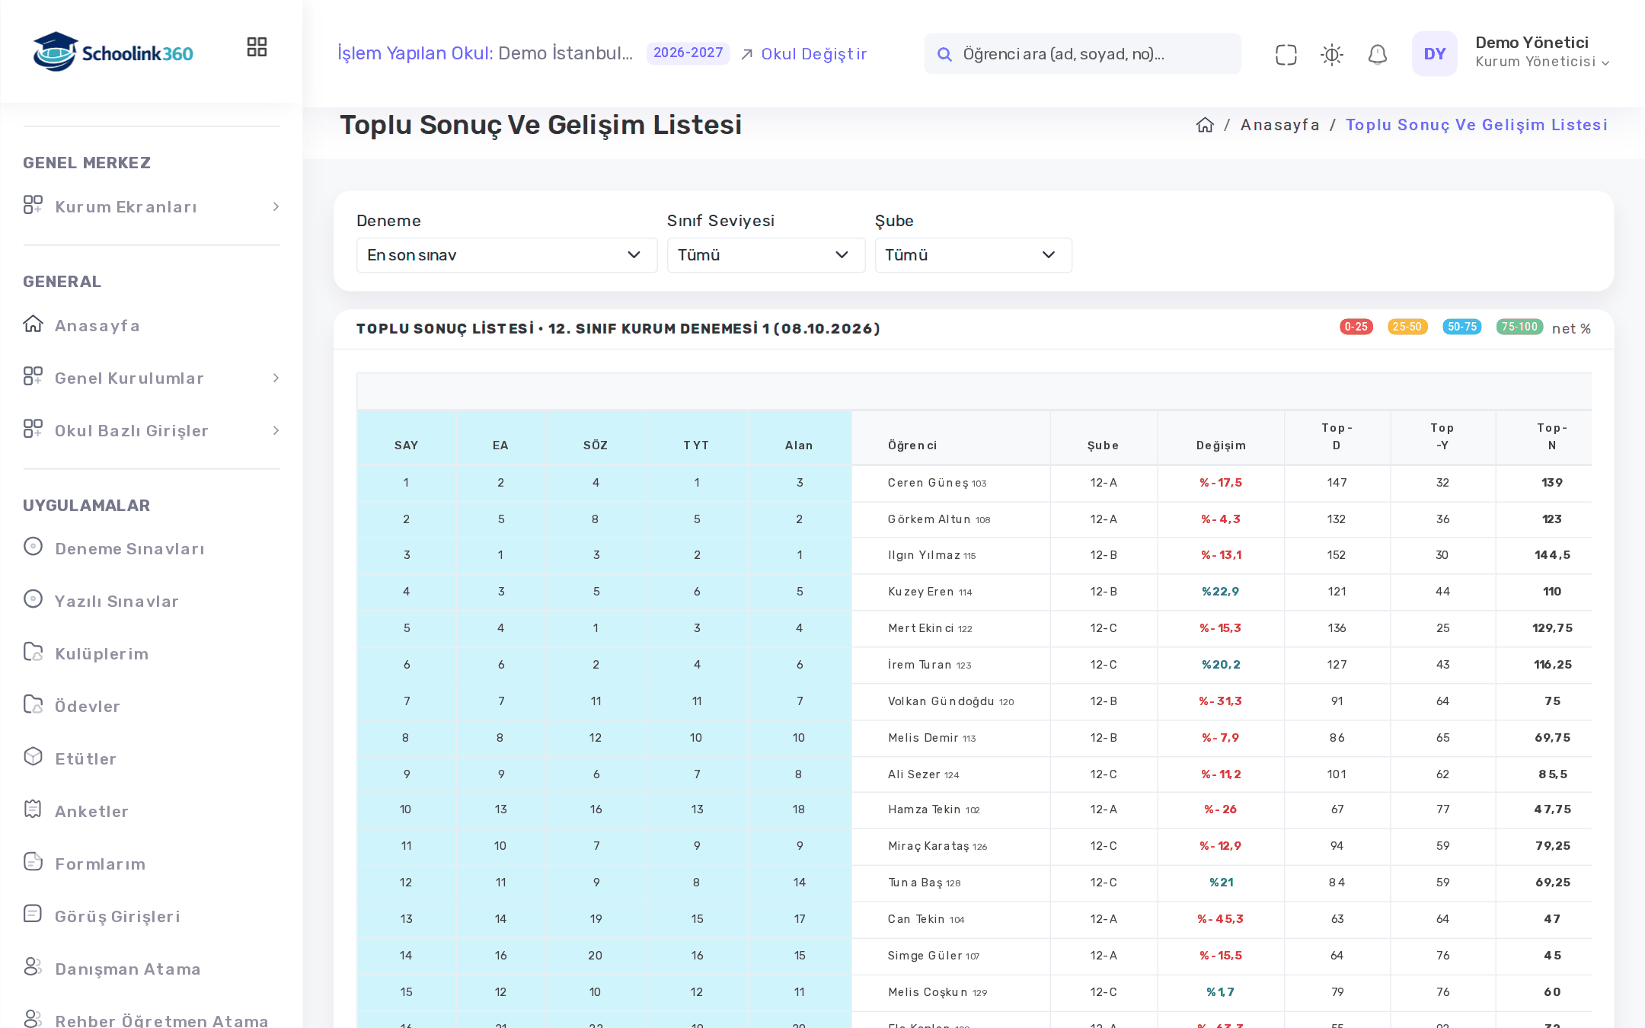The width and height of the screenshot is (1645, 1028).
Task: Click Okul Değiştir link
Action: [x=804, y=54]
